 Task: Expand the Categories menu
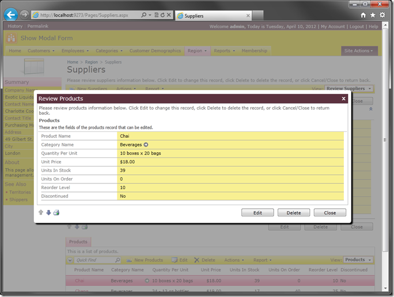[109, 51]
